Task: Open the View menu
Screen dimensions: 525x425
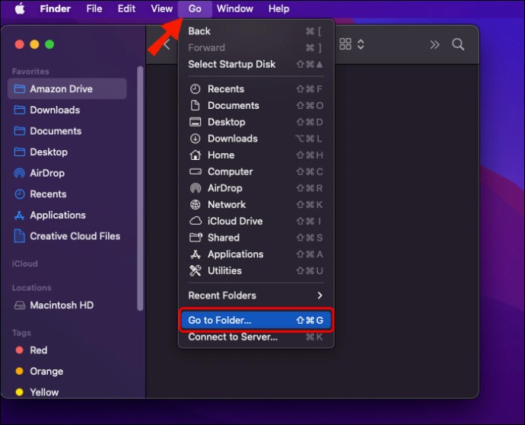Action: tap(162, 8)
